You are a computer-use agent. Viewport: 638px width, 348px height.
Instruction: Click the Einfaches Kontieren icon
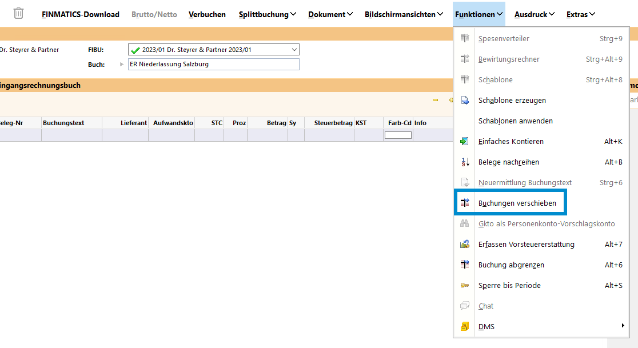click(x=465, y=142)
